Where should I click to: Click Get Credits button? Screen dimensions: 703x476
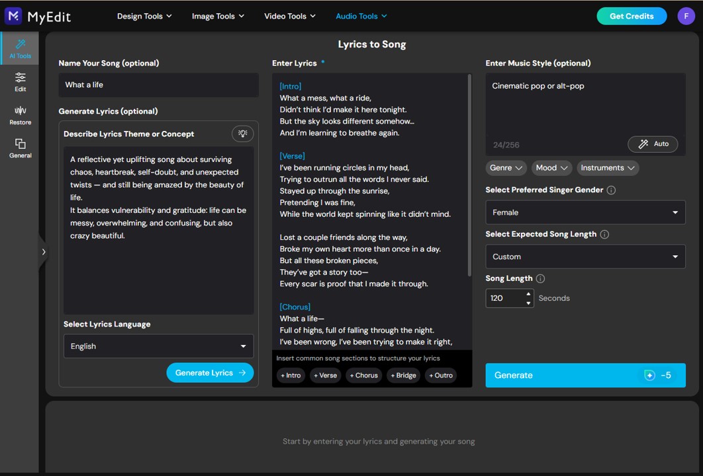632,16
